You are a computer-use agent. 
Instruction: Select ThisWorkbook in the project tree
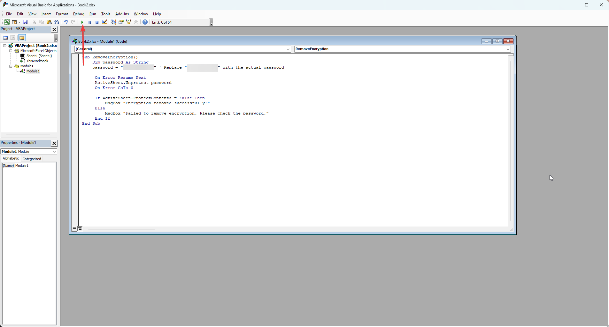(37, 61)
